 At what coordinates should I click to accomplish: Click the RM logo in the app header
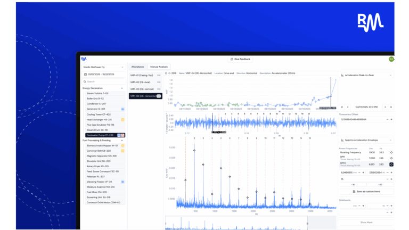(84, 59)
